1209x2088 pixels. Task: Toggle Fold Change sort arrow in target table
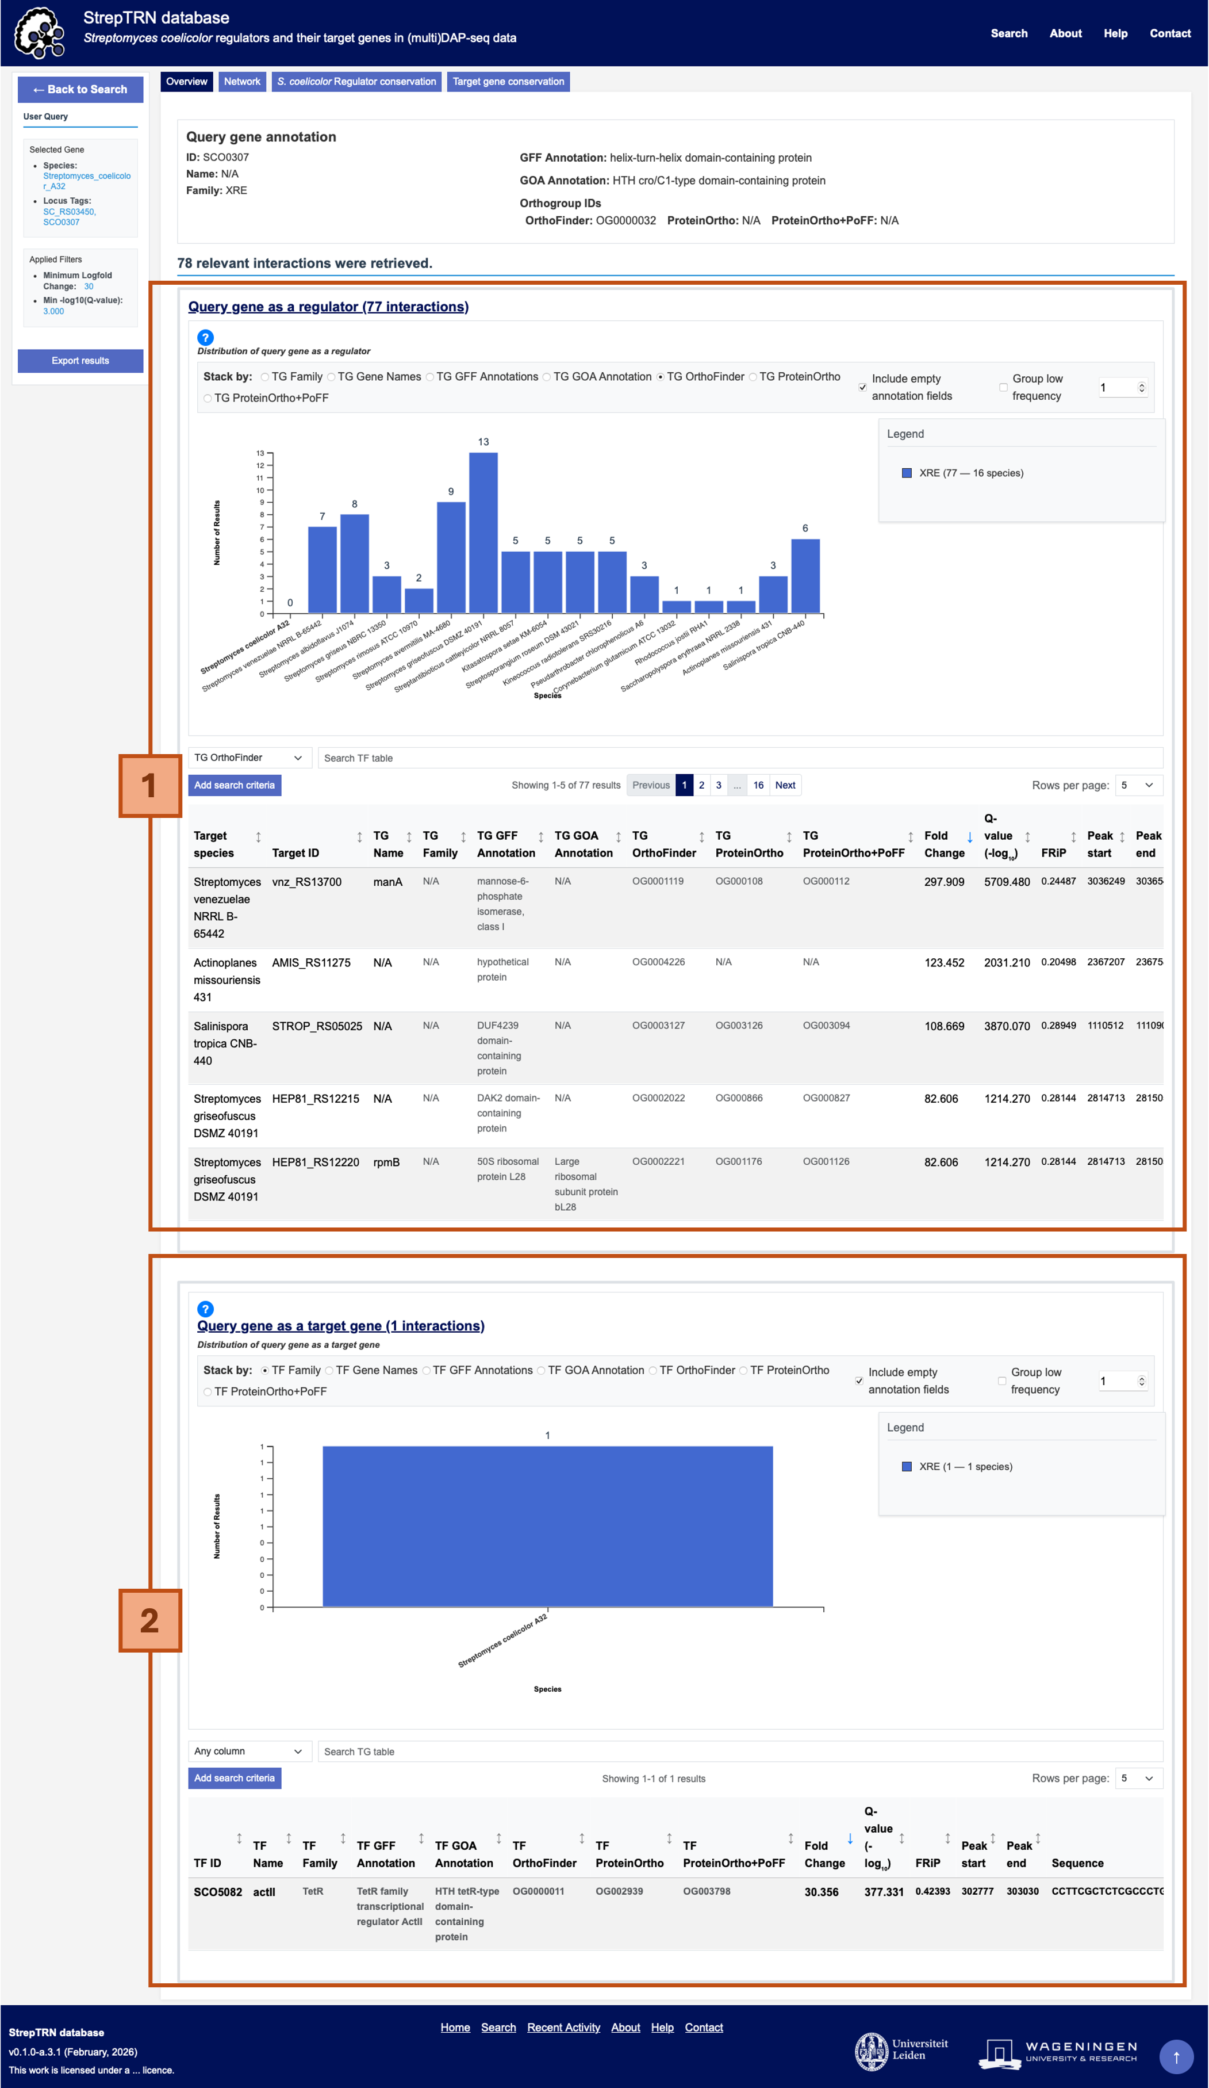point(850,1838)
